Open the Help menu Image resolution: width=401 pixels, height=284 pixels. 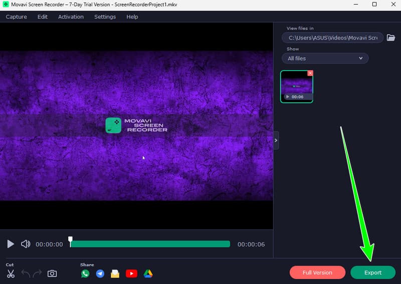(132, 17)
